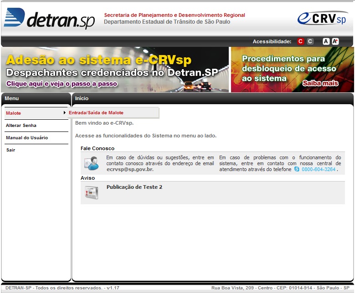Select Entrada/Saída de Malote submenu entry

[113, 112]
